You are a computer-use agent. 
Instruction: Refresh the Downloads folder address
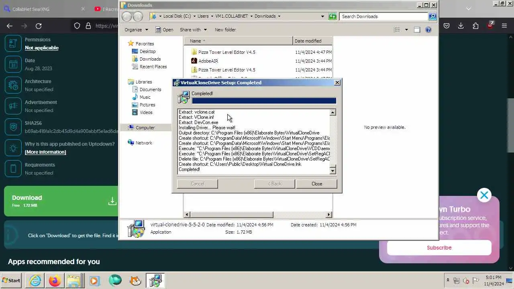(332, 16)
